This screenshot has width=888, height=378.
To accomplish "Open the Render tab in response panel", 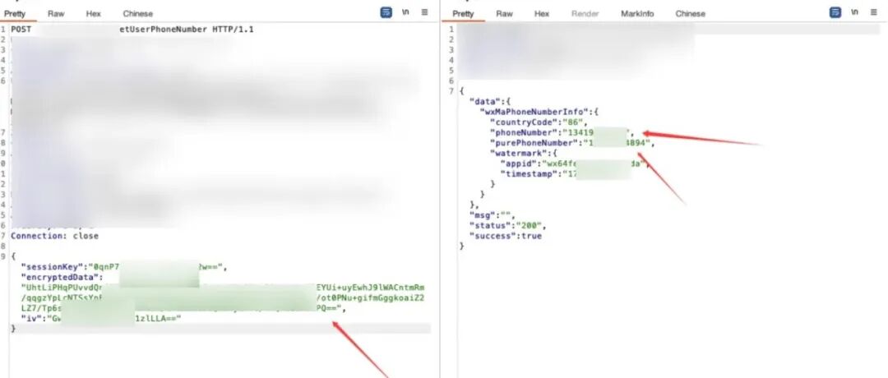I will (585, 14).
